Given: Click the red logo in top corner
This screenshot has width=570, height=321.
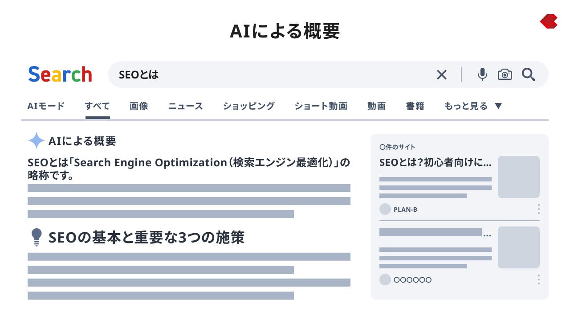Looking at the screenshot, I should 549,21.
